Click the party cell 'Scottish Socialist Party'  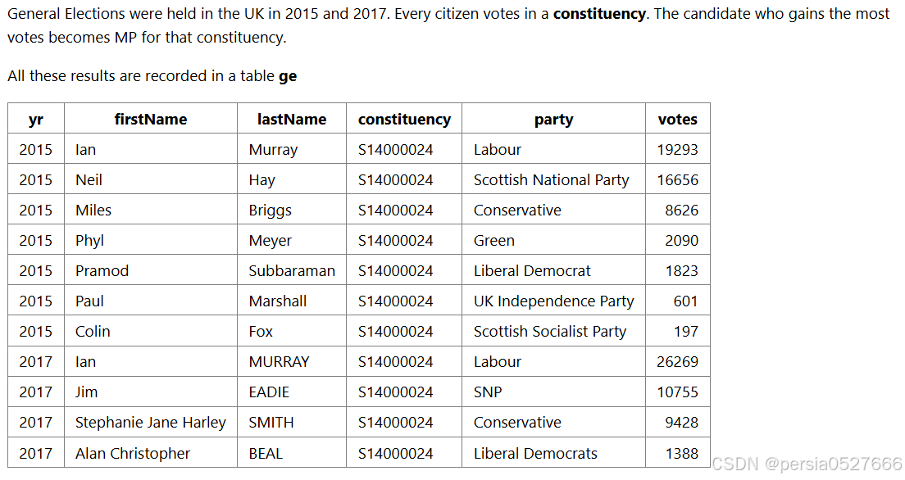point(553,332)
